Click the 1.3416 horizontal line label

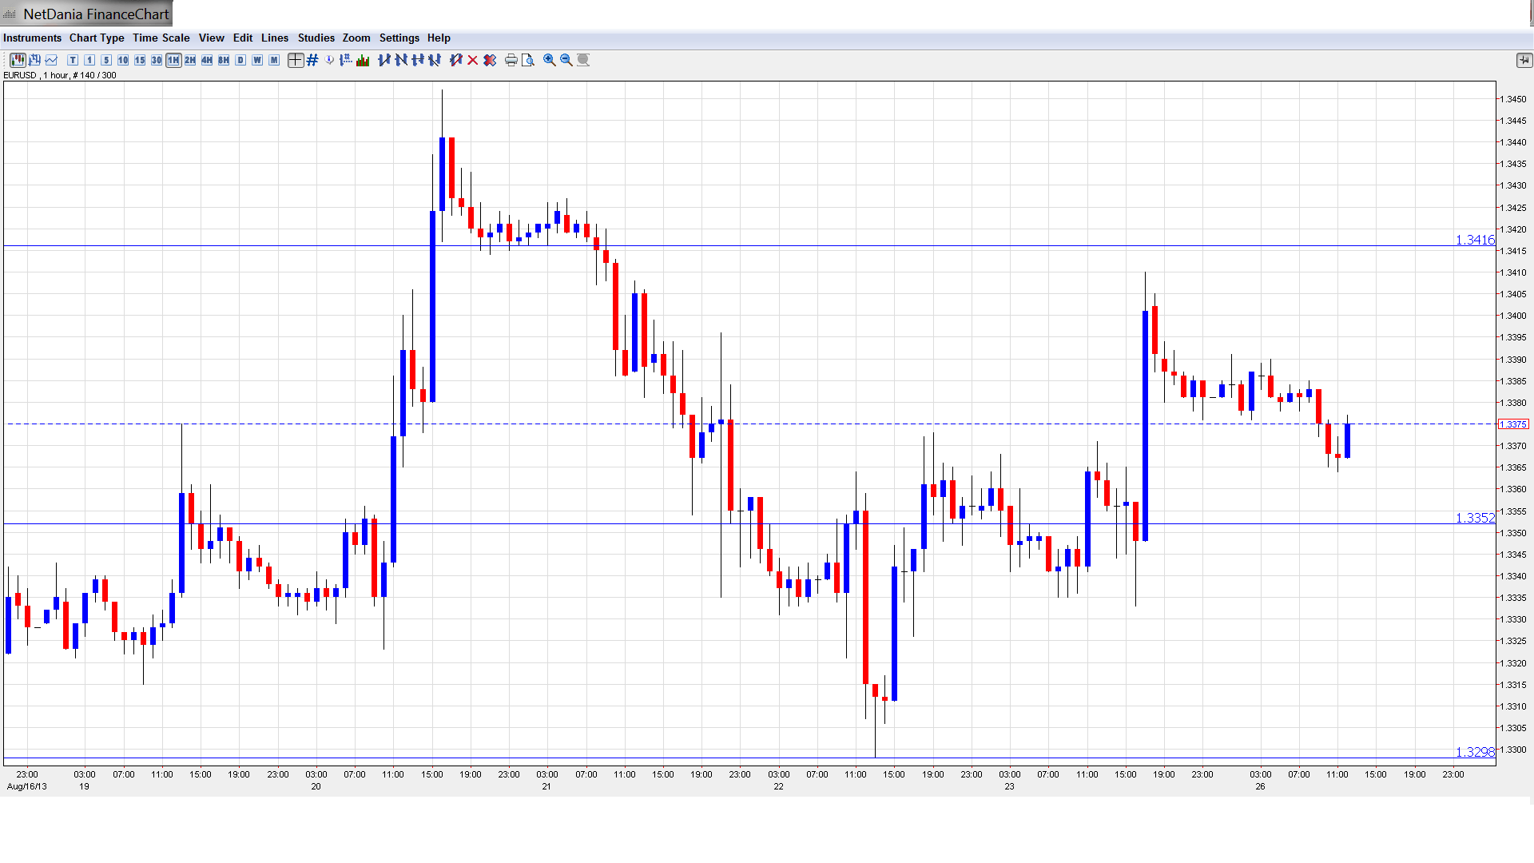pos(1474,240)
